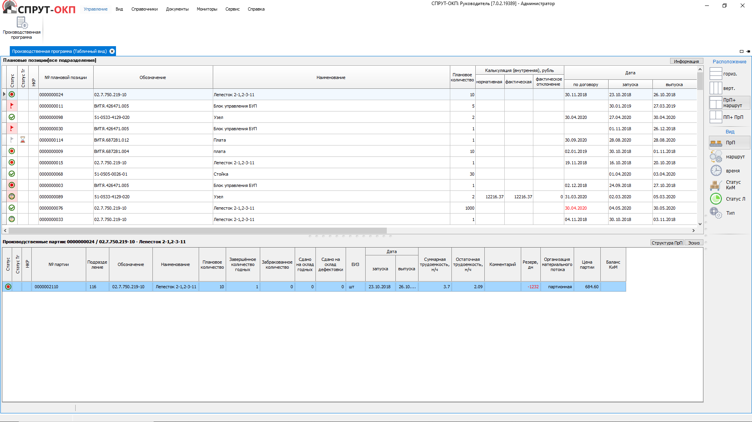Click the Информация button

tap(686, 61)
